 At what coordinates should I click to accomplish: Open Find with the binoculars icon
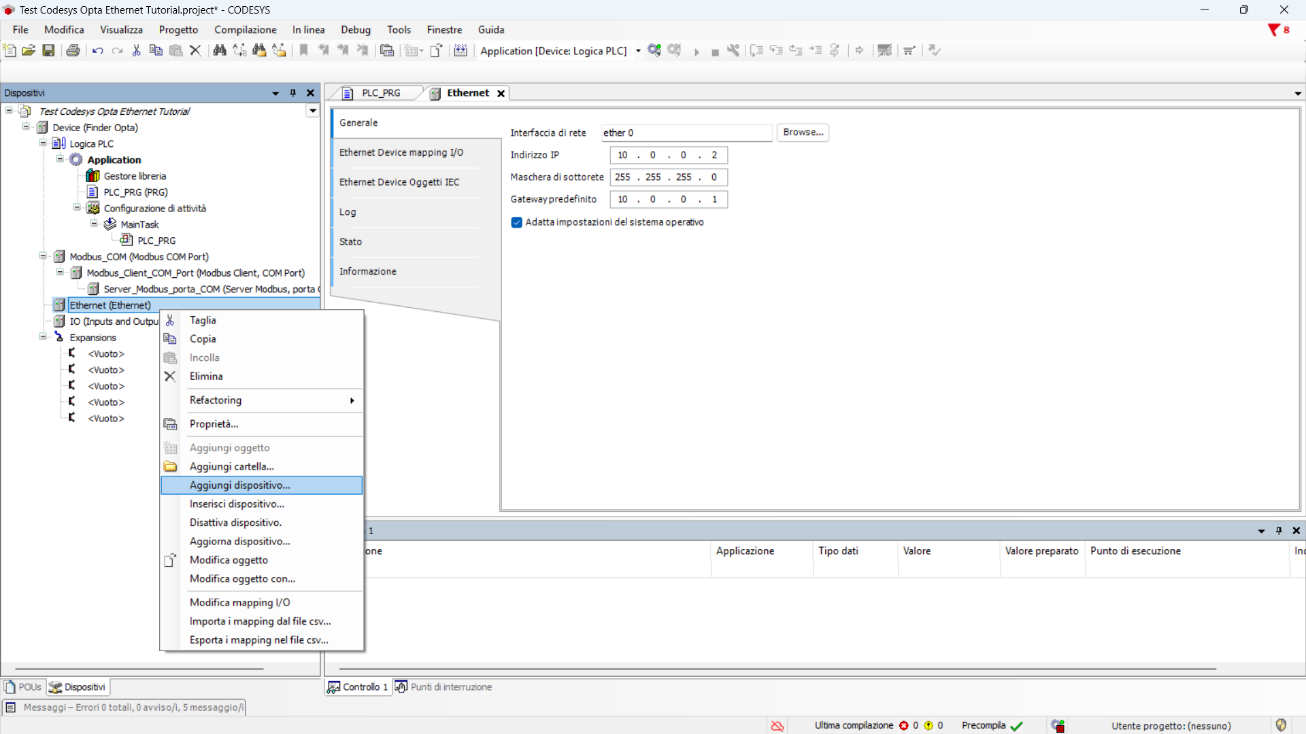pos(219,50)
